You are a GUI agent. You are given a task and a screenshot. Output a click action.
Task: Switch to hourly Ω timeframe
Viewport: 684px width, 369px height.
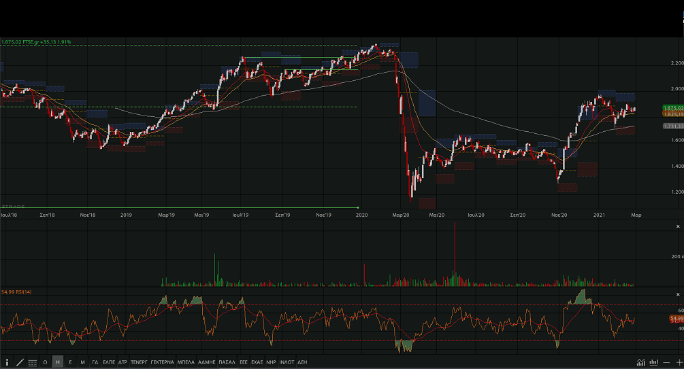(45, 362)
